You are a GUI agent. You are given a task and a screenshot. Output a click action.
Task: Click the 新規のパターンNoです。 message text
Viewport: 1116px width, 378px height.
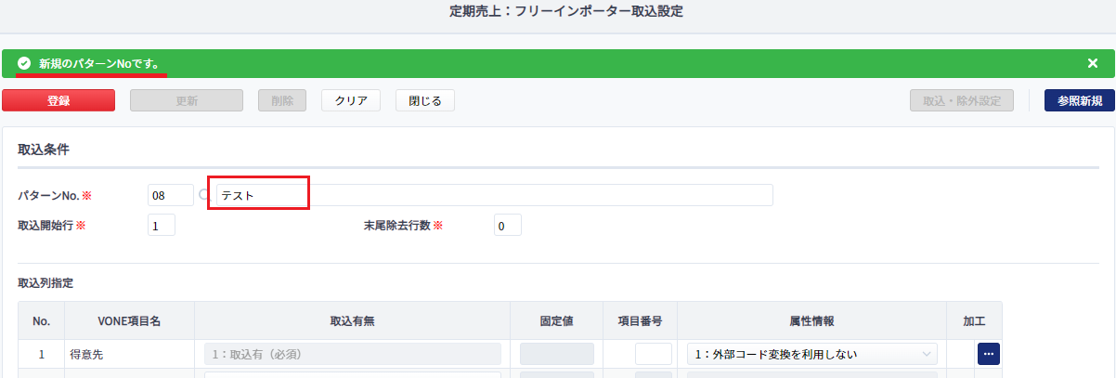tap(98, 63)
